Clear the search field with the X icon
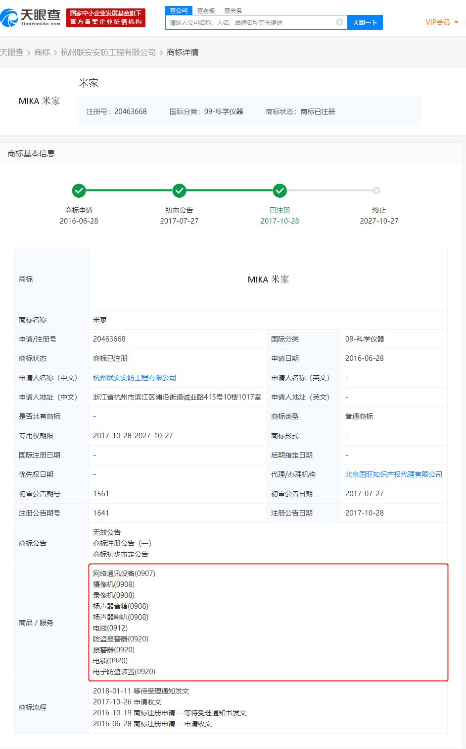Viewport: 466px width, 749px height. [339, 22]
